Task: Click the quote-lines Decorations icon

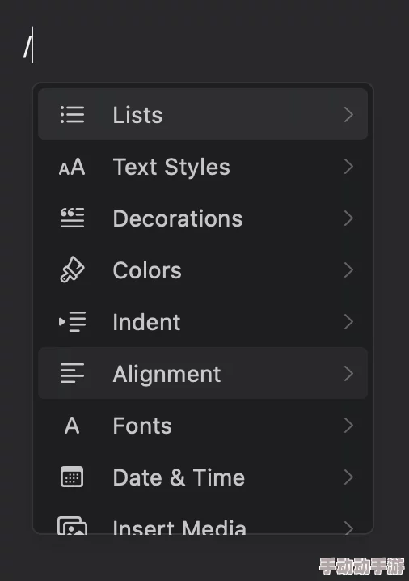Action: pyautogui.click(x=72, y=218)
